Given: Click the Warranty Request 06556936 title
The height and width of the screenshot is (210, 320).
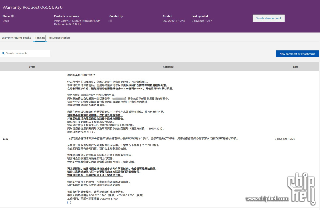Looking at the screenshot, I should [x=32, y=7].
